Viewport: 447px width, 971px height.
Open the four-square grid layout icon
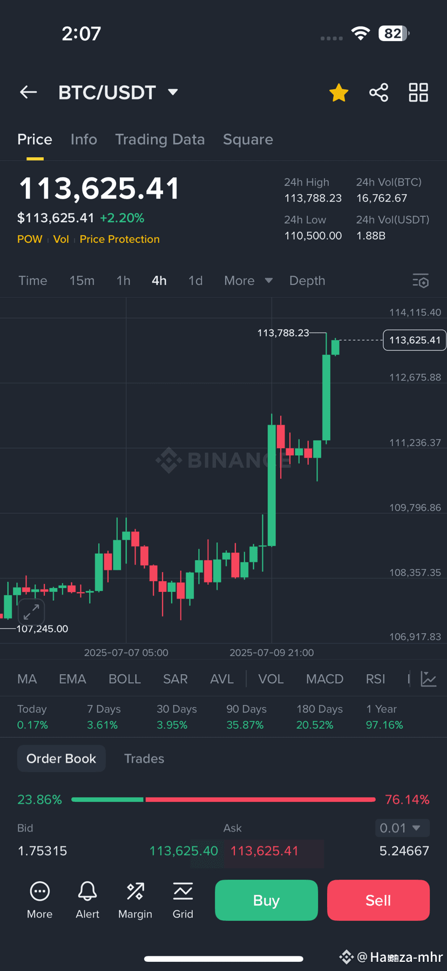pos(418,92)
